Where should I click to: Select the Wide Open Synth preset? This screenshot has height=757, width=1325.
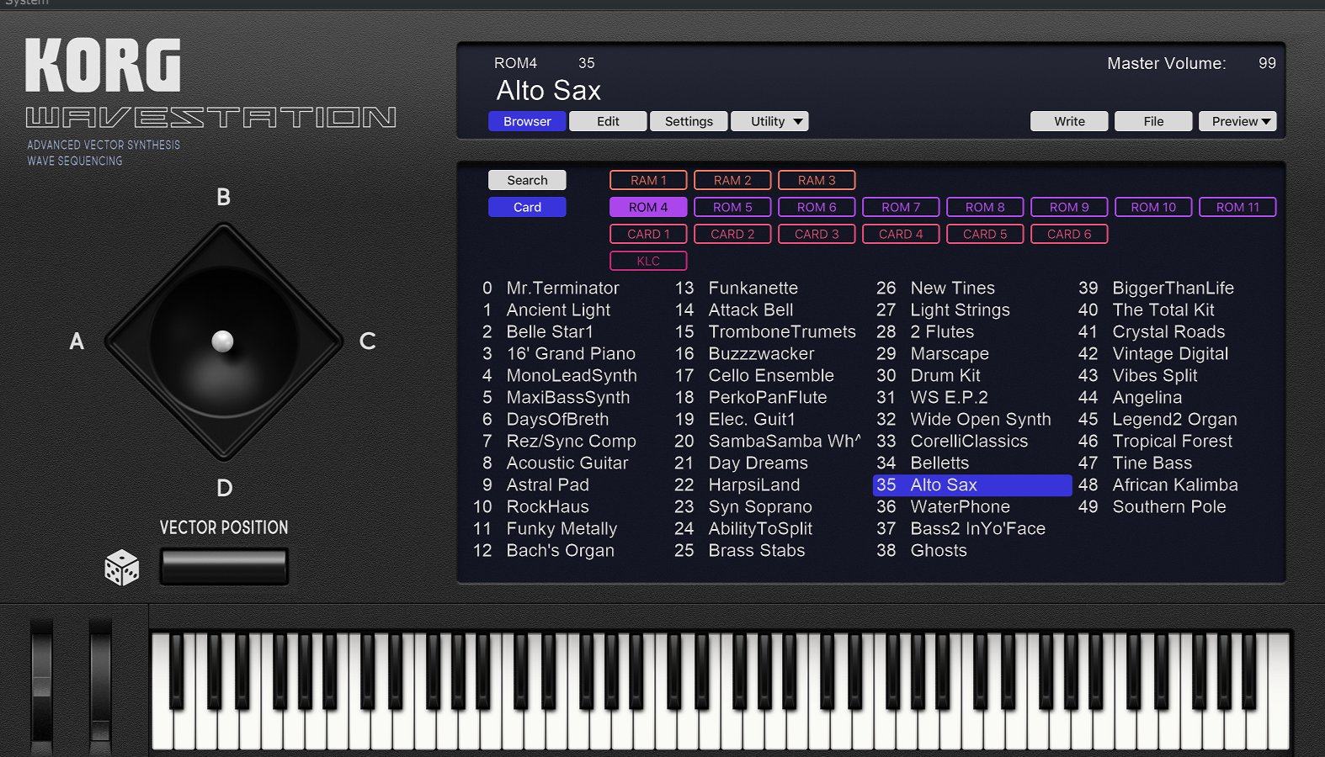(x=981, y=419)
